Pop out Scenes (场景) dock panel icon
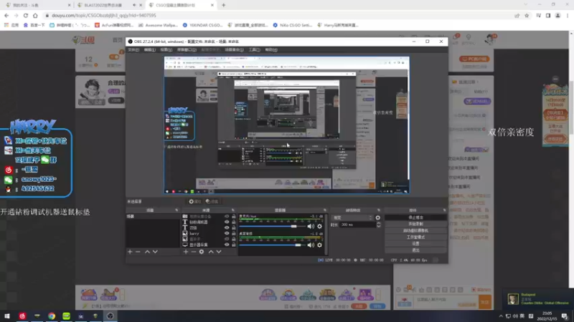The height and width of the screenshot is (322, 574). (x=177, y=210)
